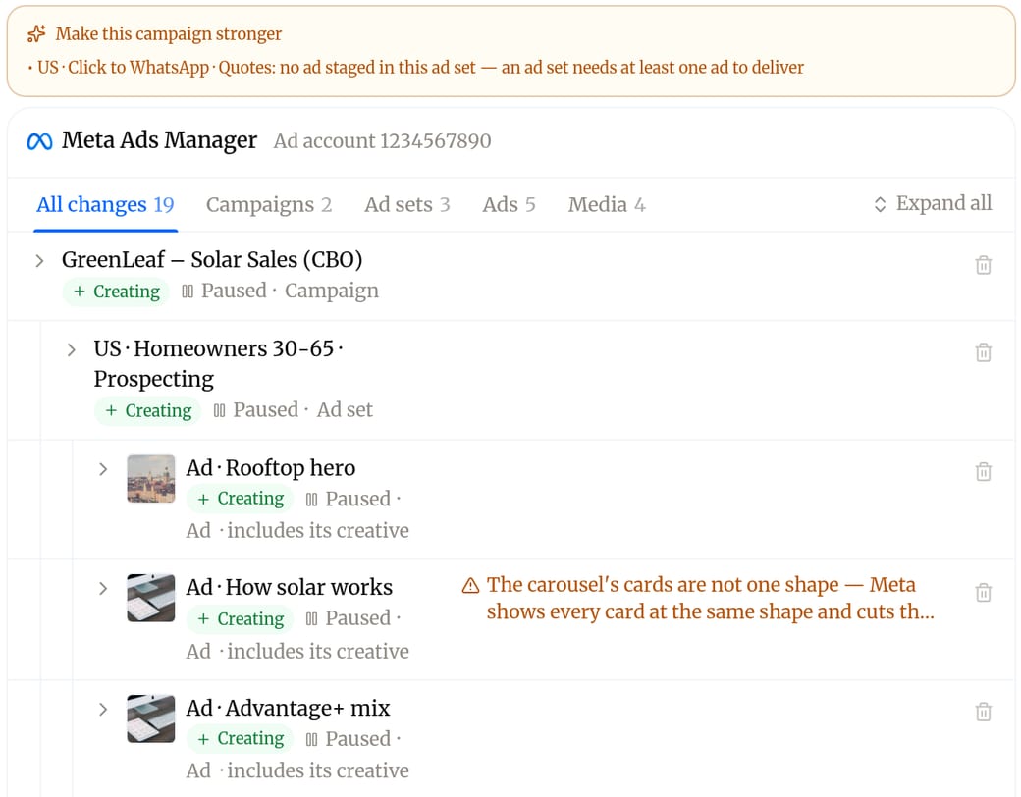
Task: Click the US Homeowners 30-65 Prospecting title
Action: click(219, 363)
